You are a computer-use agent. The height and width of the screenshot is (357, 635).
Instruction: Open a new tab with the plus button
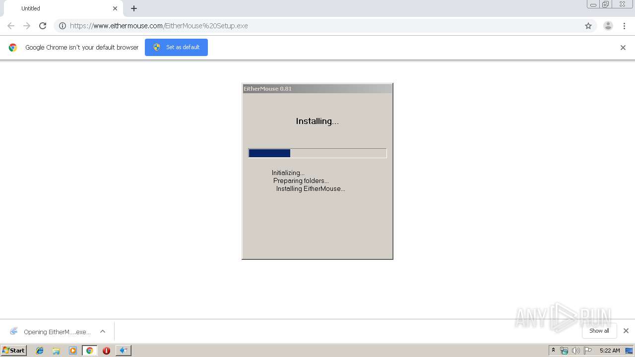pos(134,8)
